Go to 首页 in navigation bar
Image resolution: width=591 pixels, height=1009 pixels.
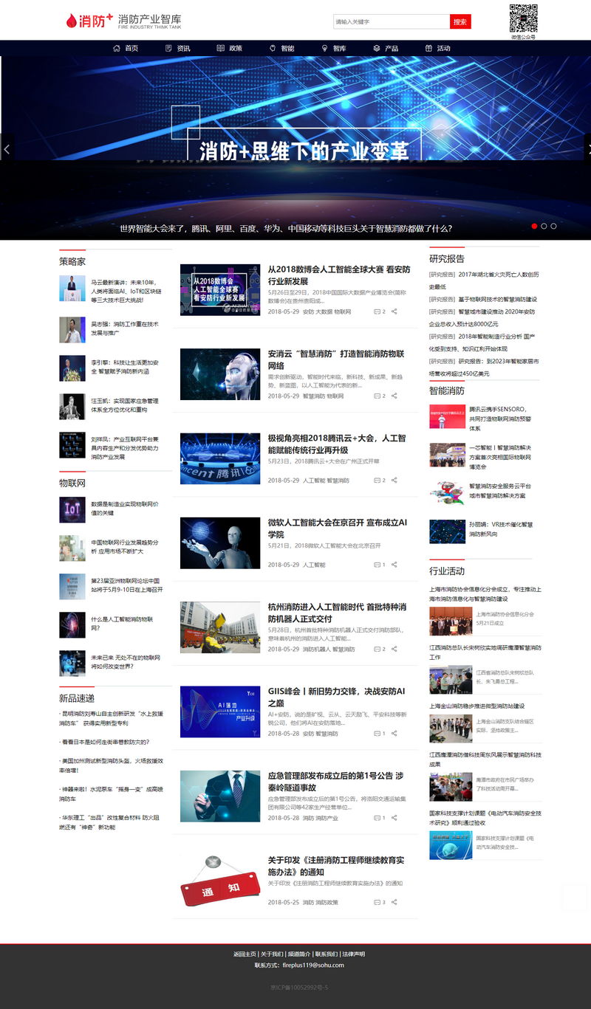(x=126, y=49)
